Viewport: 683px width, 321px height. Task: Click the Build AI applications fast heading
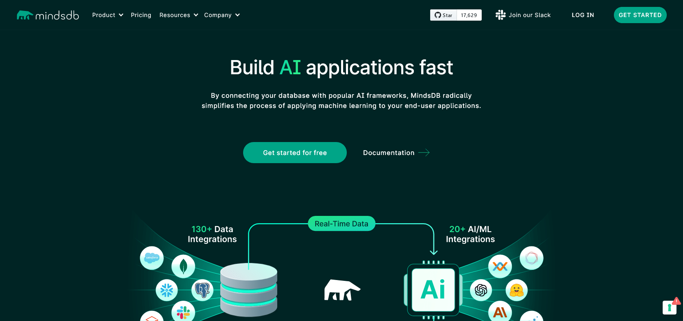(x=341, y=67)
